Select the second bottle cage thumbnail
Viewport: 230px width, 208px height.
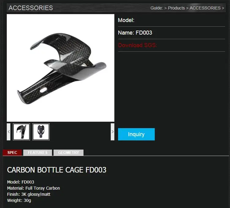41,132
